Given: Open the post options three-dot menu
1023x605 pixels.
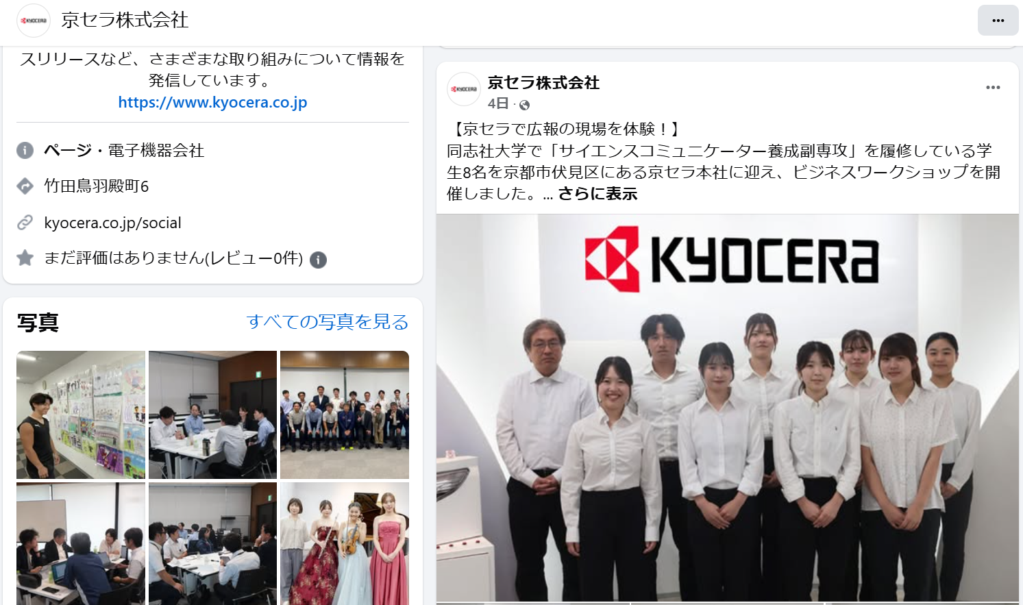Looking at the screenshot, I should [993, 88].
